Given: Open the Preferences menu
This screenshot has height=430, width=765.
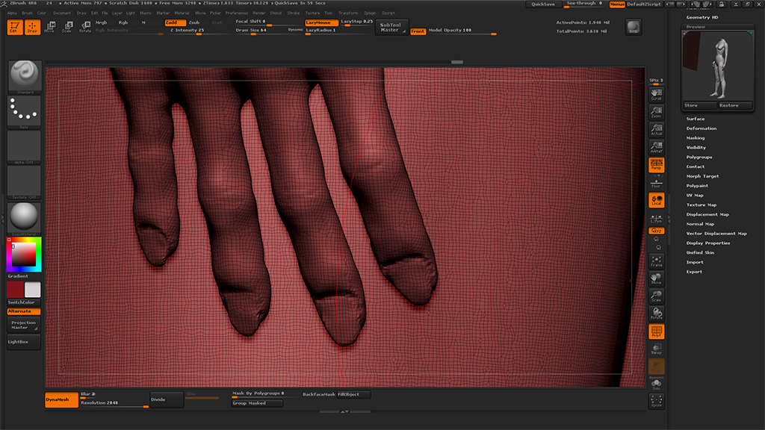Looking at the screenshot, I should pos(237,13).
